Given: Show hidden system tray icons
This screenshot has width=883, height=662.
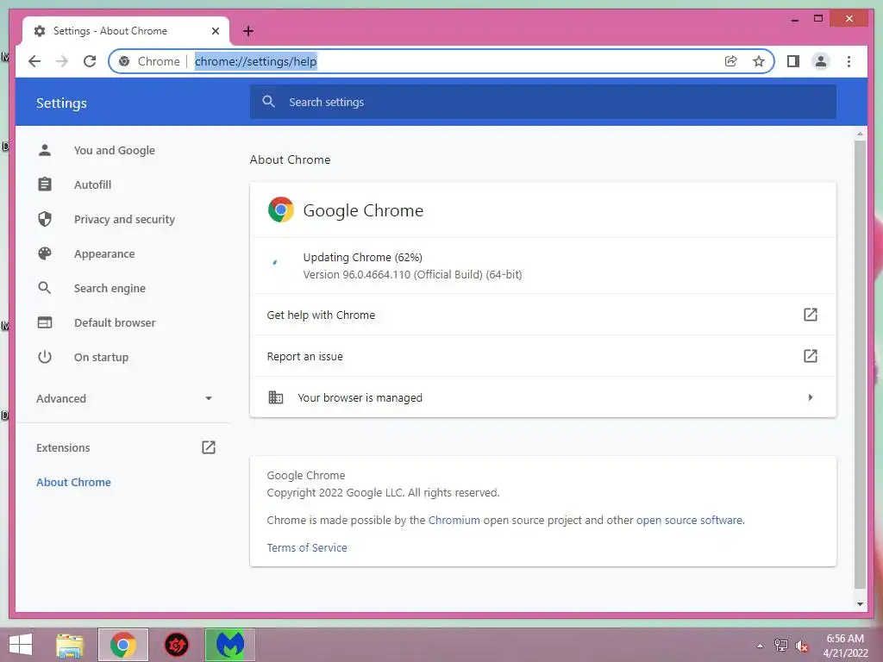Looking at the screenshot, I should (x=761, y=646).
